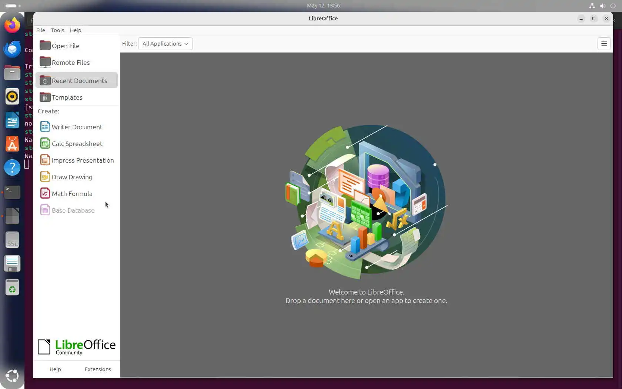Close the LibreOffice window
Screen dimensions: 622x389
tap(606, 19)
